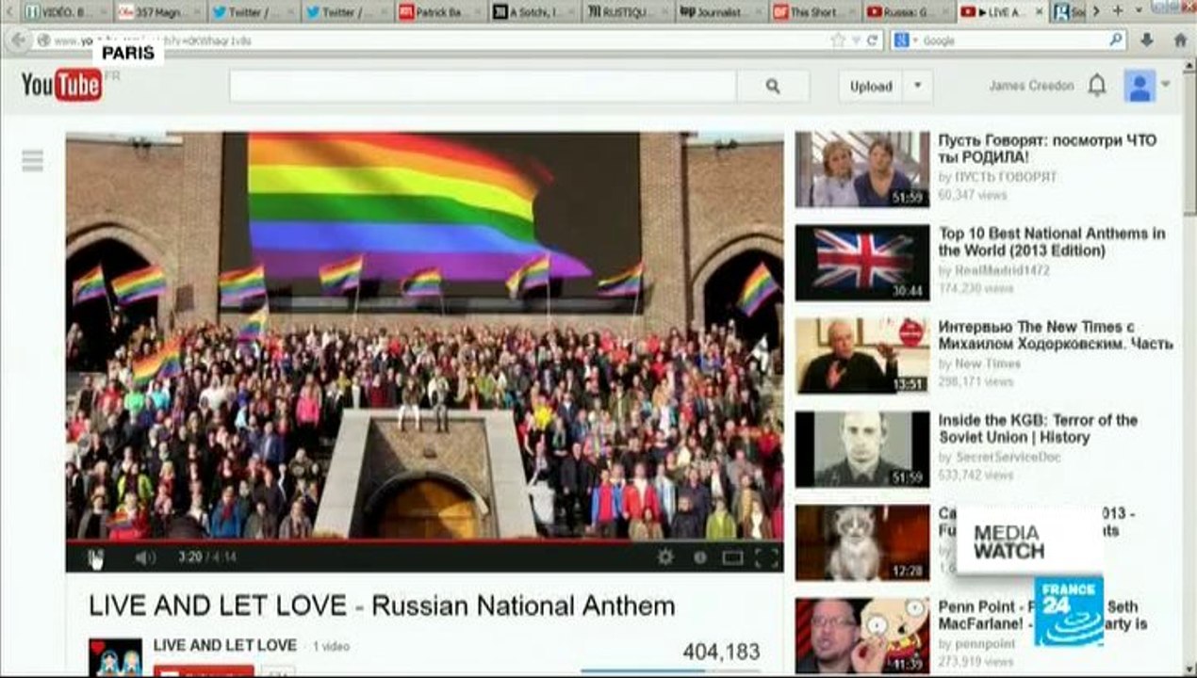Open the 'Пусть Говорят: посмотри ЧТО ты РОДИЛА!' title

pos(1047,149)
